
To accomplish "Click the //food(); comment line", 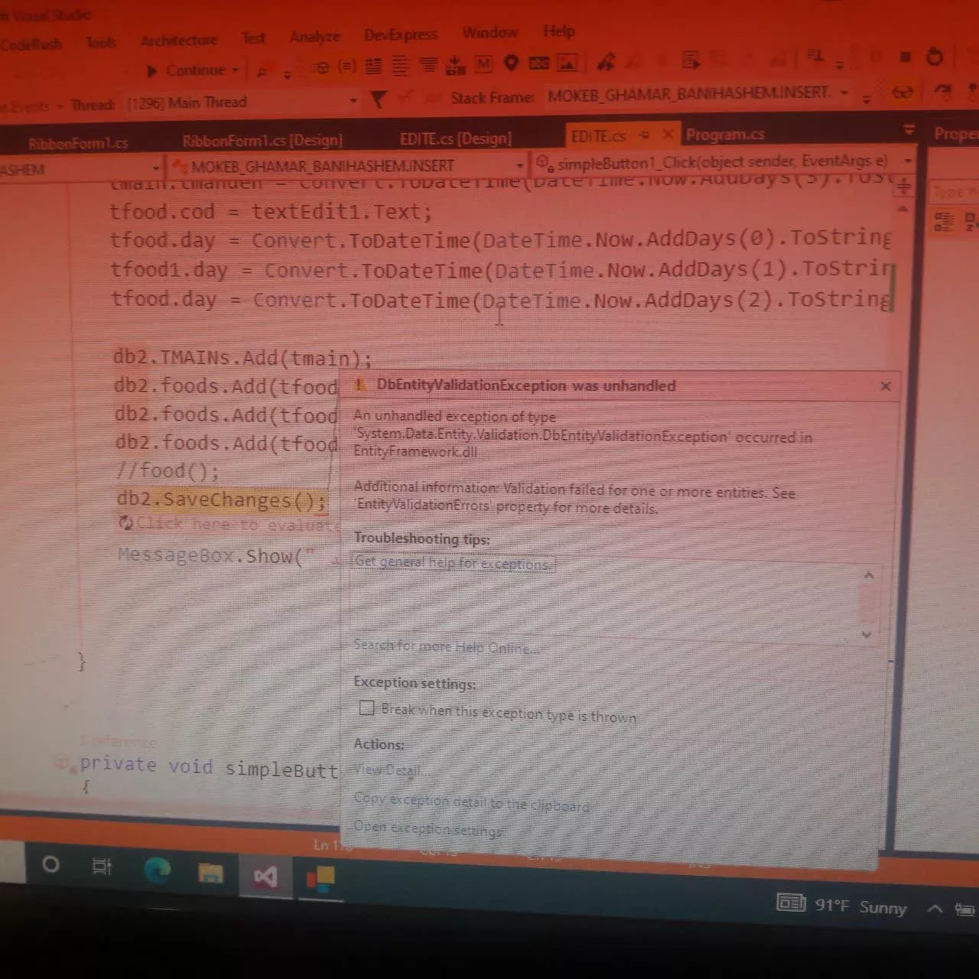I will pos(168,470).
